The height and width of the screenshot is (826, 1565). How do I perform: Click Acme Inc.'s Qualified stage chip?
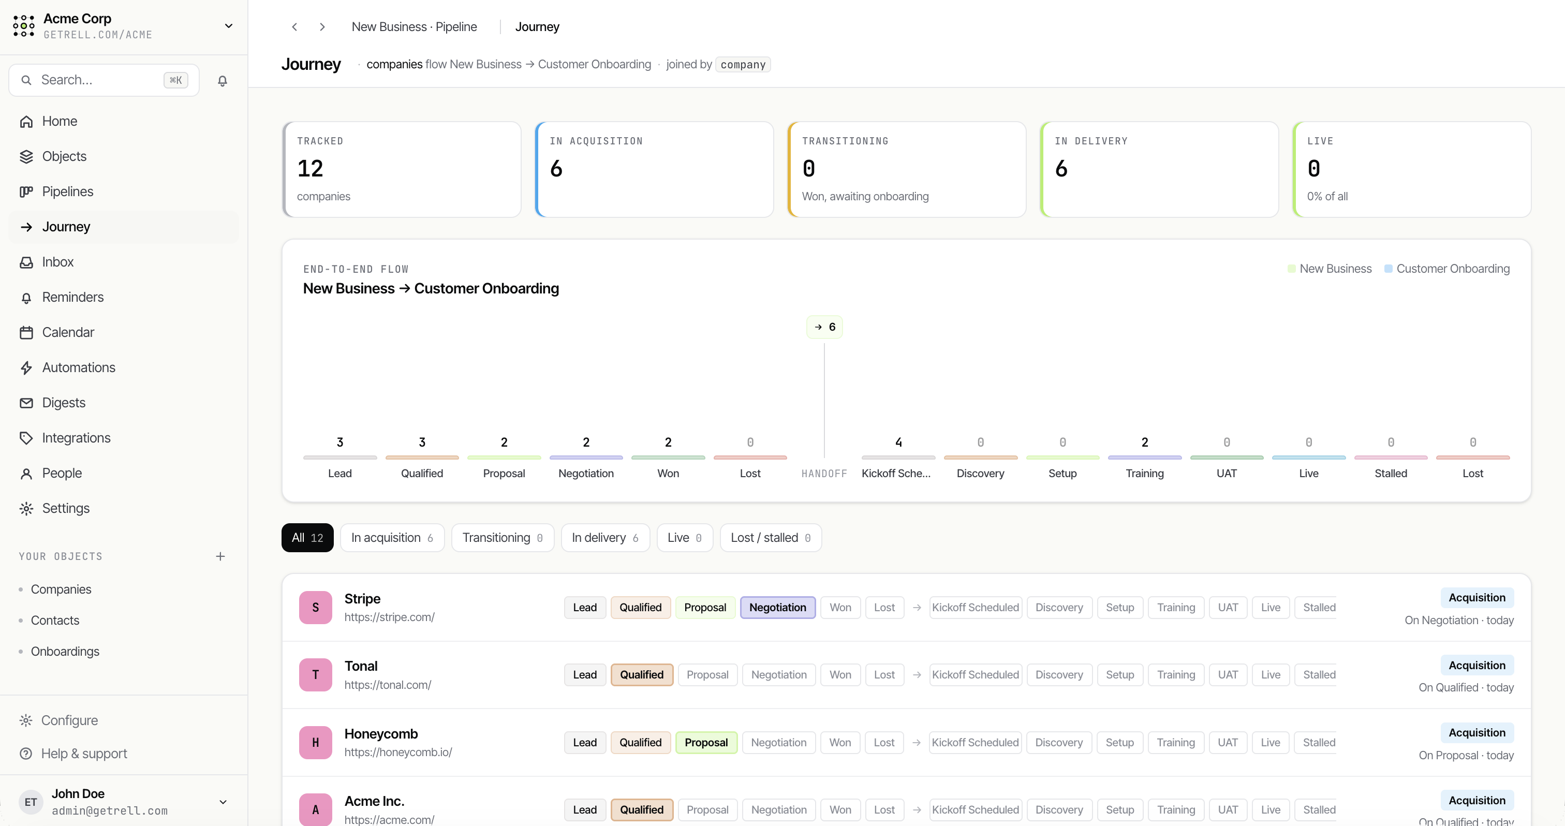click(x=642, y=809)
